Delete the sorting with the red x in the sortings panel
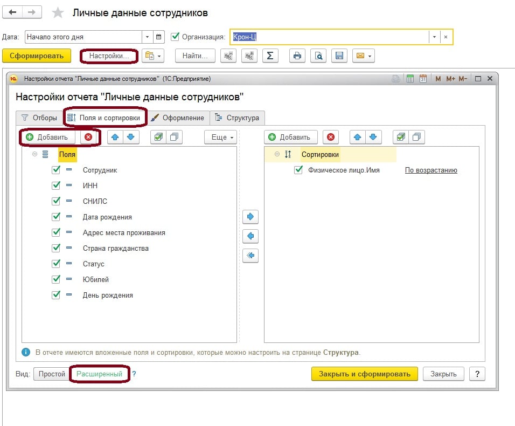The image size is (515, 426). tap(331, 137)
